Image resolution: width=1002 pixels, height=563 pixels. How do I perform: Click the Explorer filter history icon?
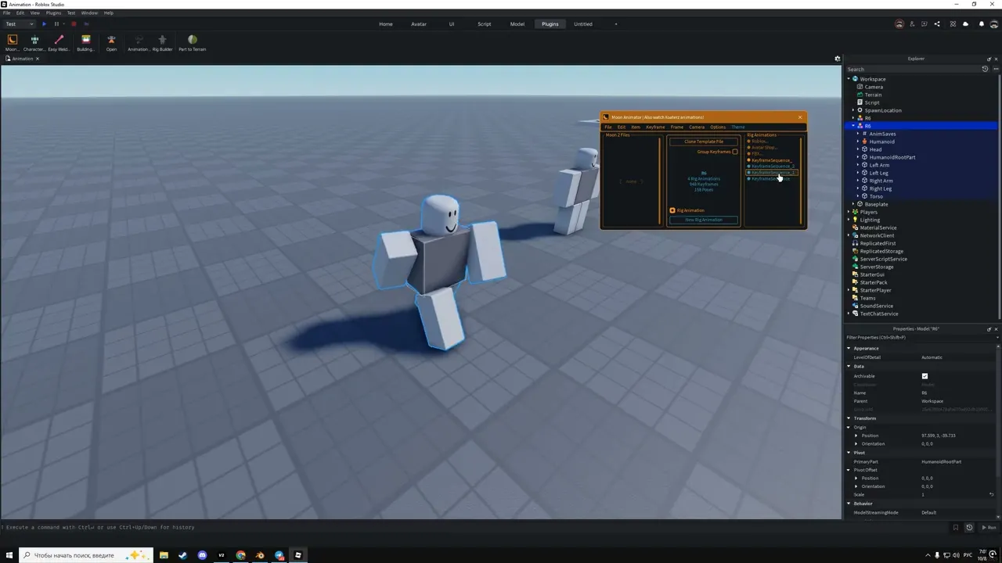tap(985, 69)
